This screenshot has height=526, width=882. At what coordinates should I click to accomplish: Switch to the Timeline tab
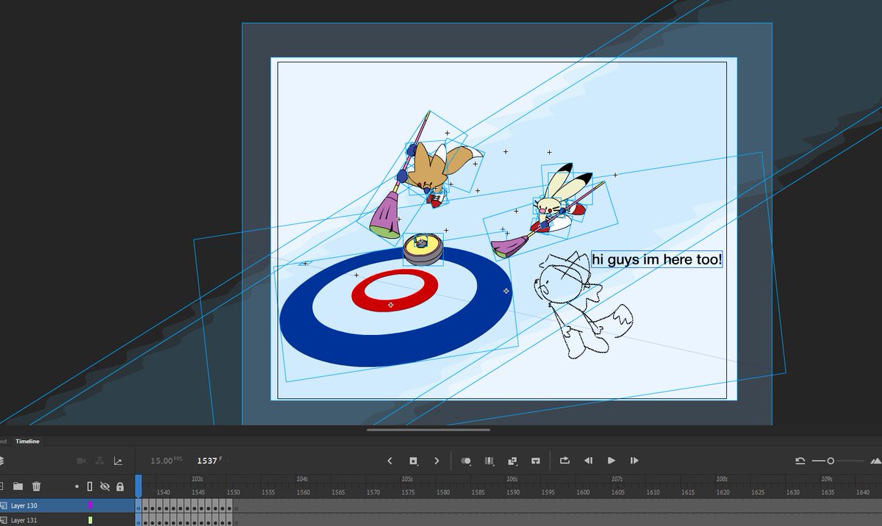tap(28, 442)
